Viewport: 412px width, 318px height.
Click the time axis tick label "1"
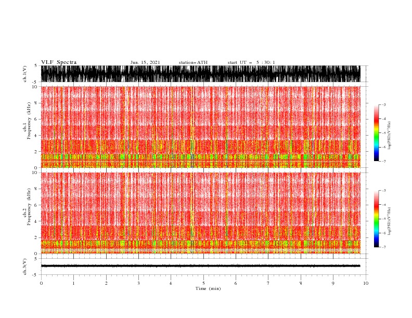coord(73,283)
